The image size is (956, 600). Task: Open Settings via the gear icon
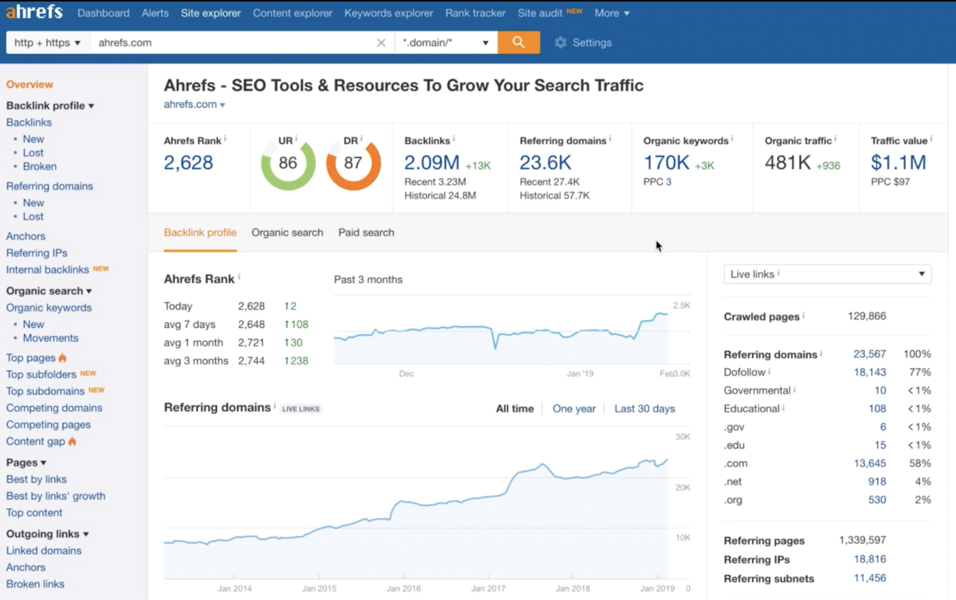[x=560, y=43]
